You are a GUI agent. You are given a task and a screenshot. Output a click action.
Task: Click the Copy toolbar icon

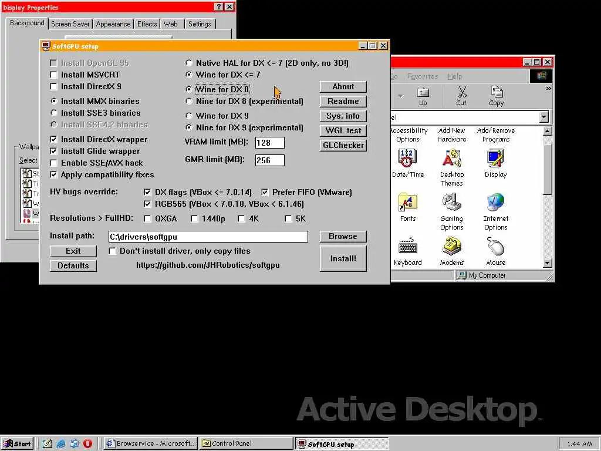tap(497, 96)
